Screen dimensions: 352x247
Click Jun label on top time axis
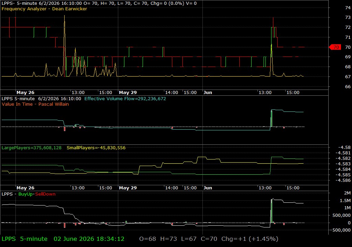pyautogui.click(x=208, y=93)
